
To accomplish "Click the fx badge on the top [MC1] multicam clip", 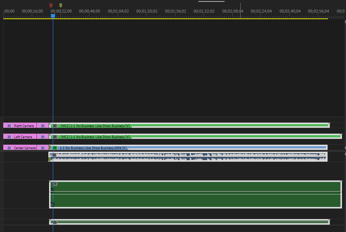I will (x=55, y=126).
